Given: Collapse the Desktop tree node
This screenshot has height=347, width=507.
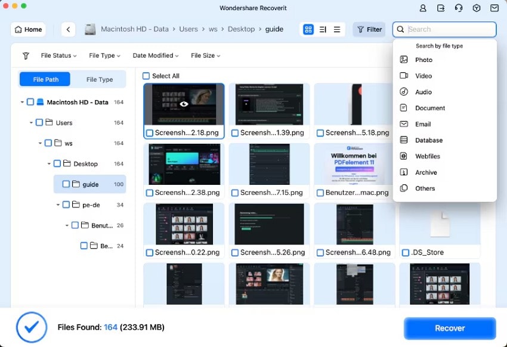Looking at the screenshot, I should pos(49,164).
